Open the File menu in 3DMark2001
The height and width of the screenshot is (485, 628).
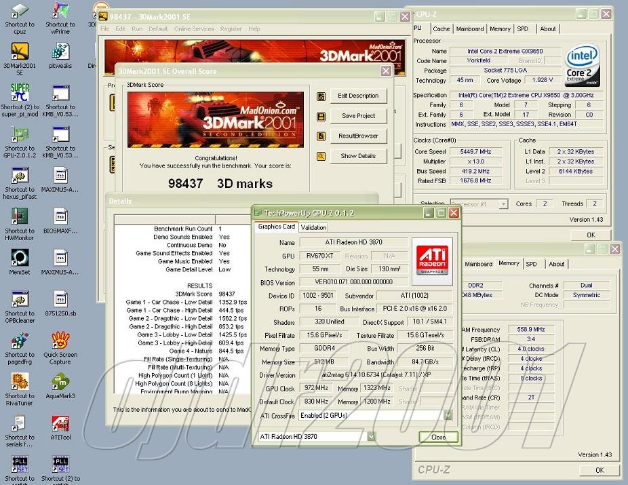105,29
